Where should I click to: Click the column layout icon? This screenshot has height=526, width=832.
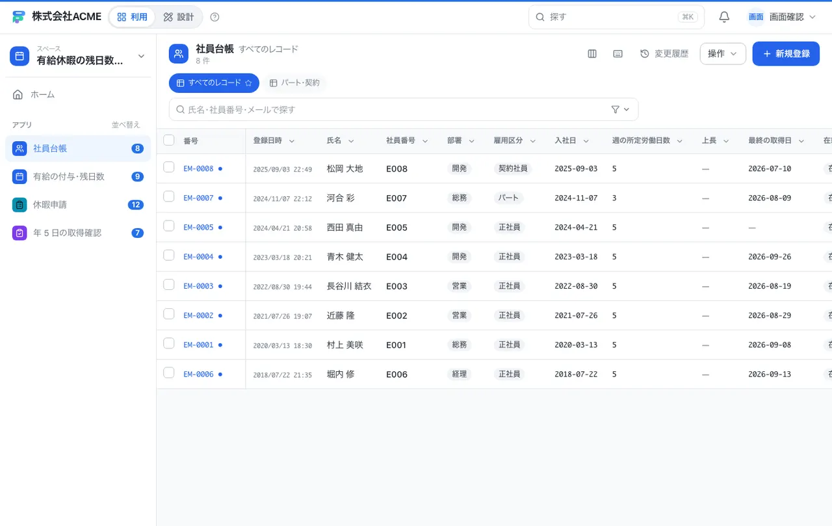pos(592,54)
